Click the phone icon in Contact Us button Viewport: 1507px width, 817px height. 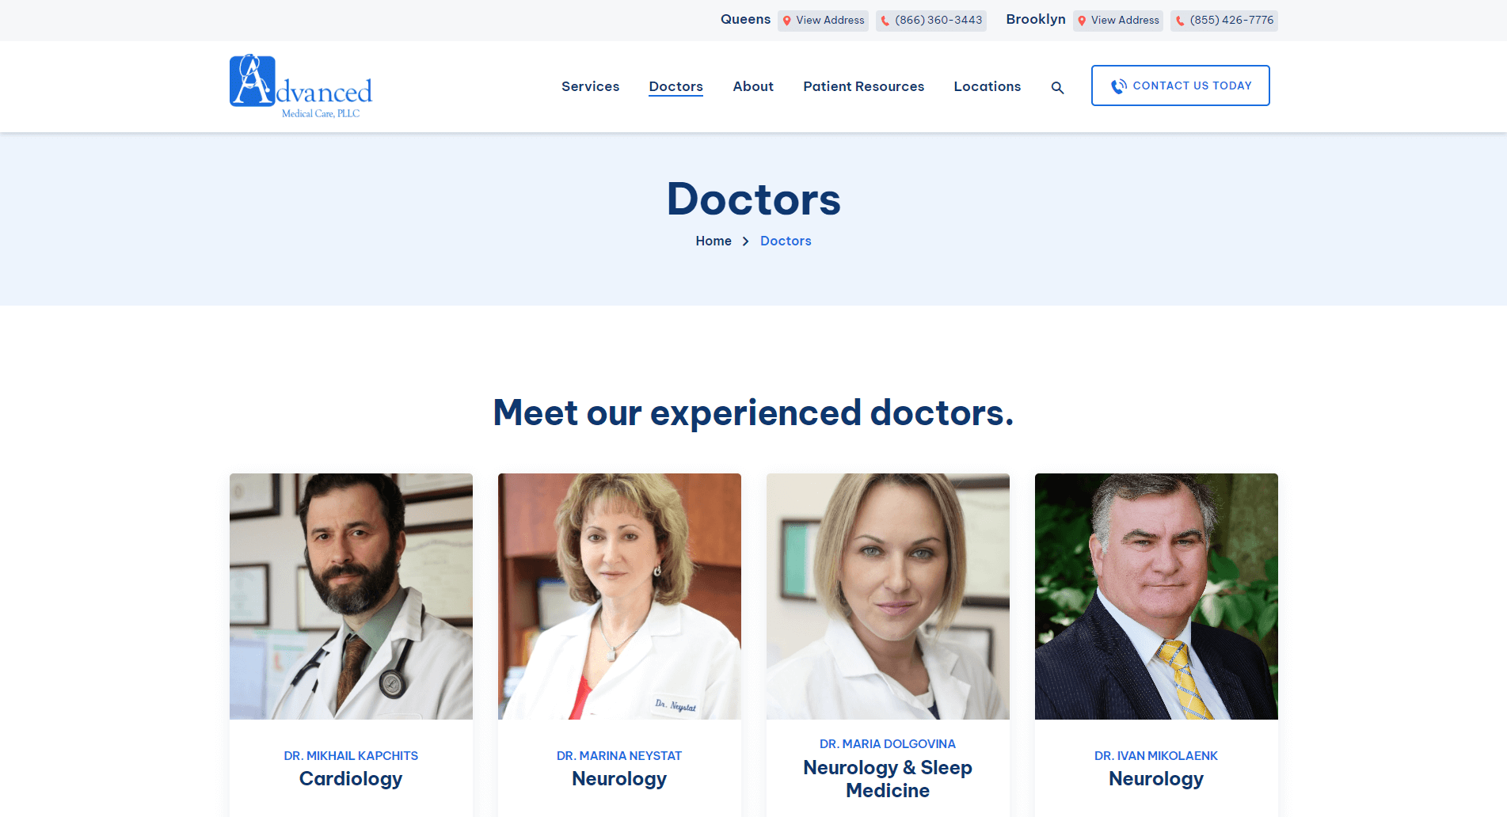pos(1118,86)
